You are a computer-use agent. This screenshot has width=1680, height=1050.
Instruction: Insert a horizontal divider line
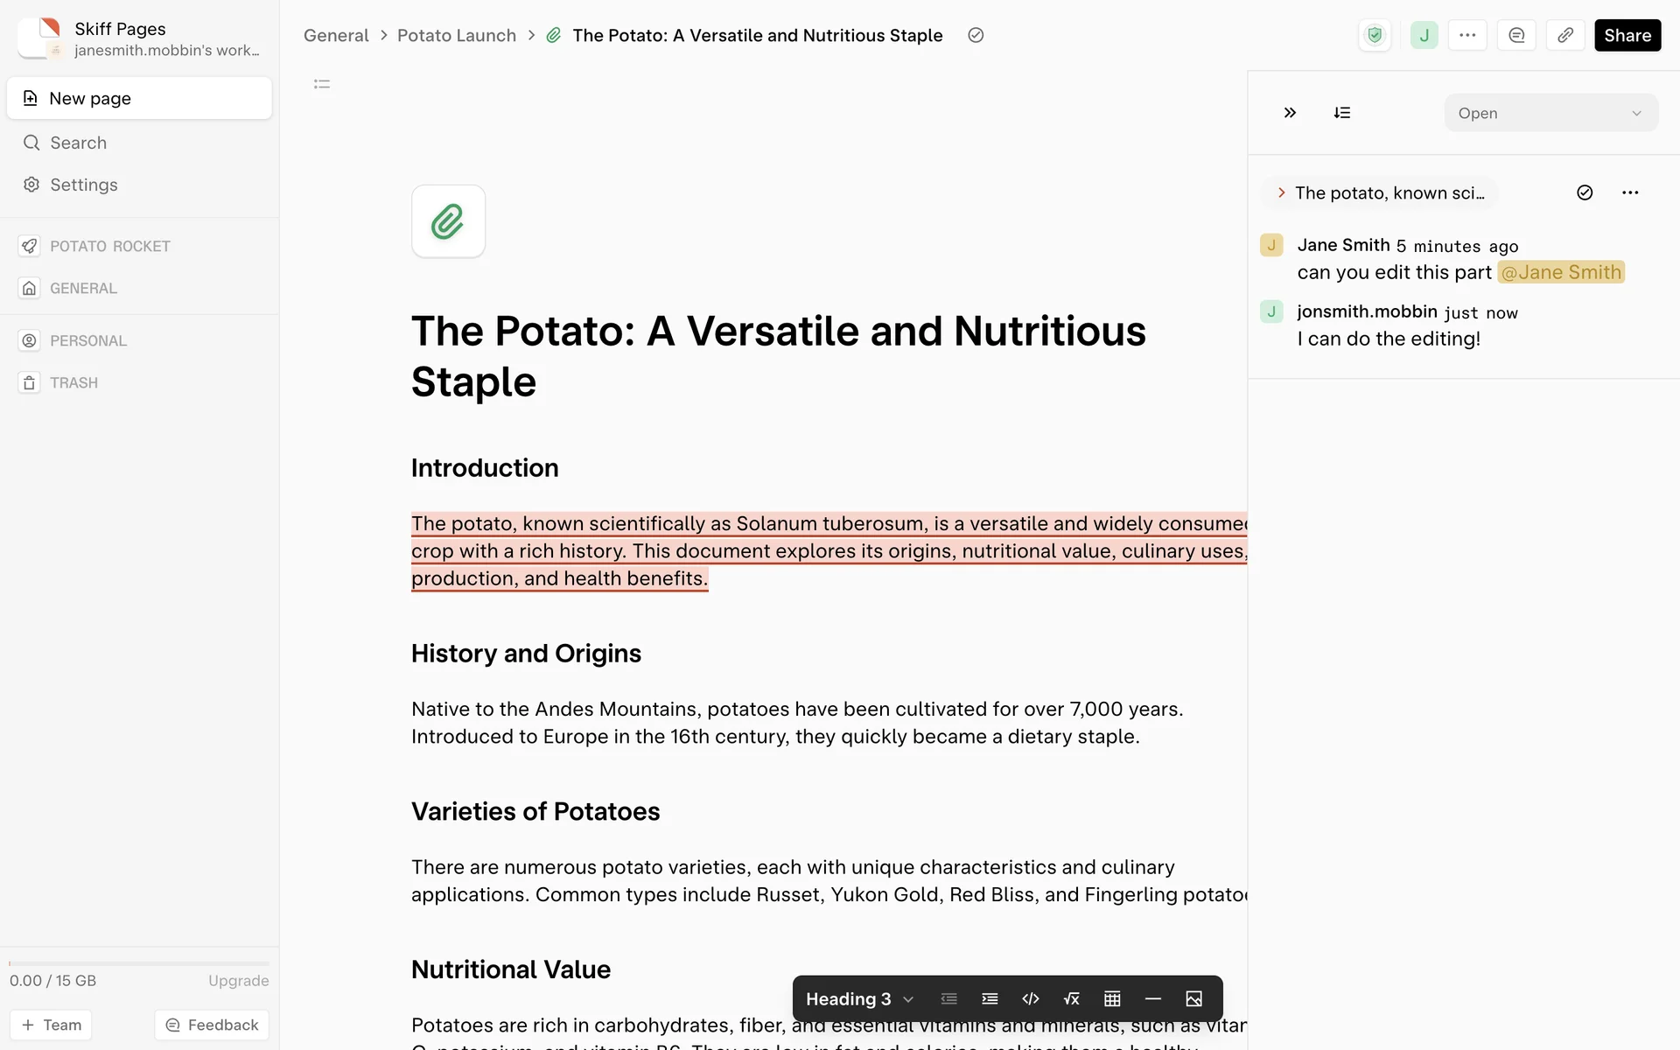click(1152, 998)
